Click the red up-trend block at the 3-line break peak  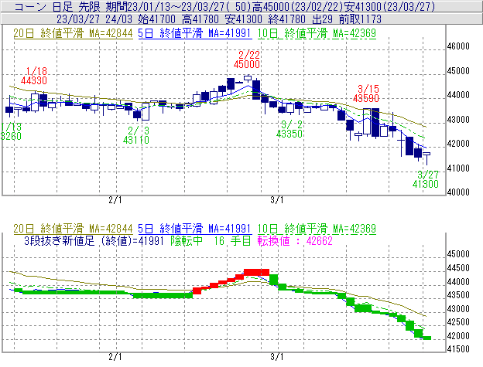pyautogui.click(x=256, y=272)
